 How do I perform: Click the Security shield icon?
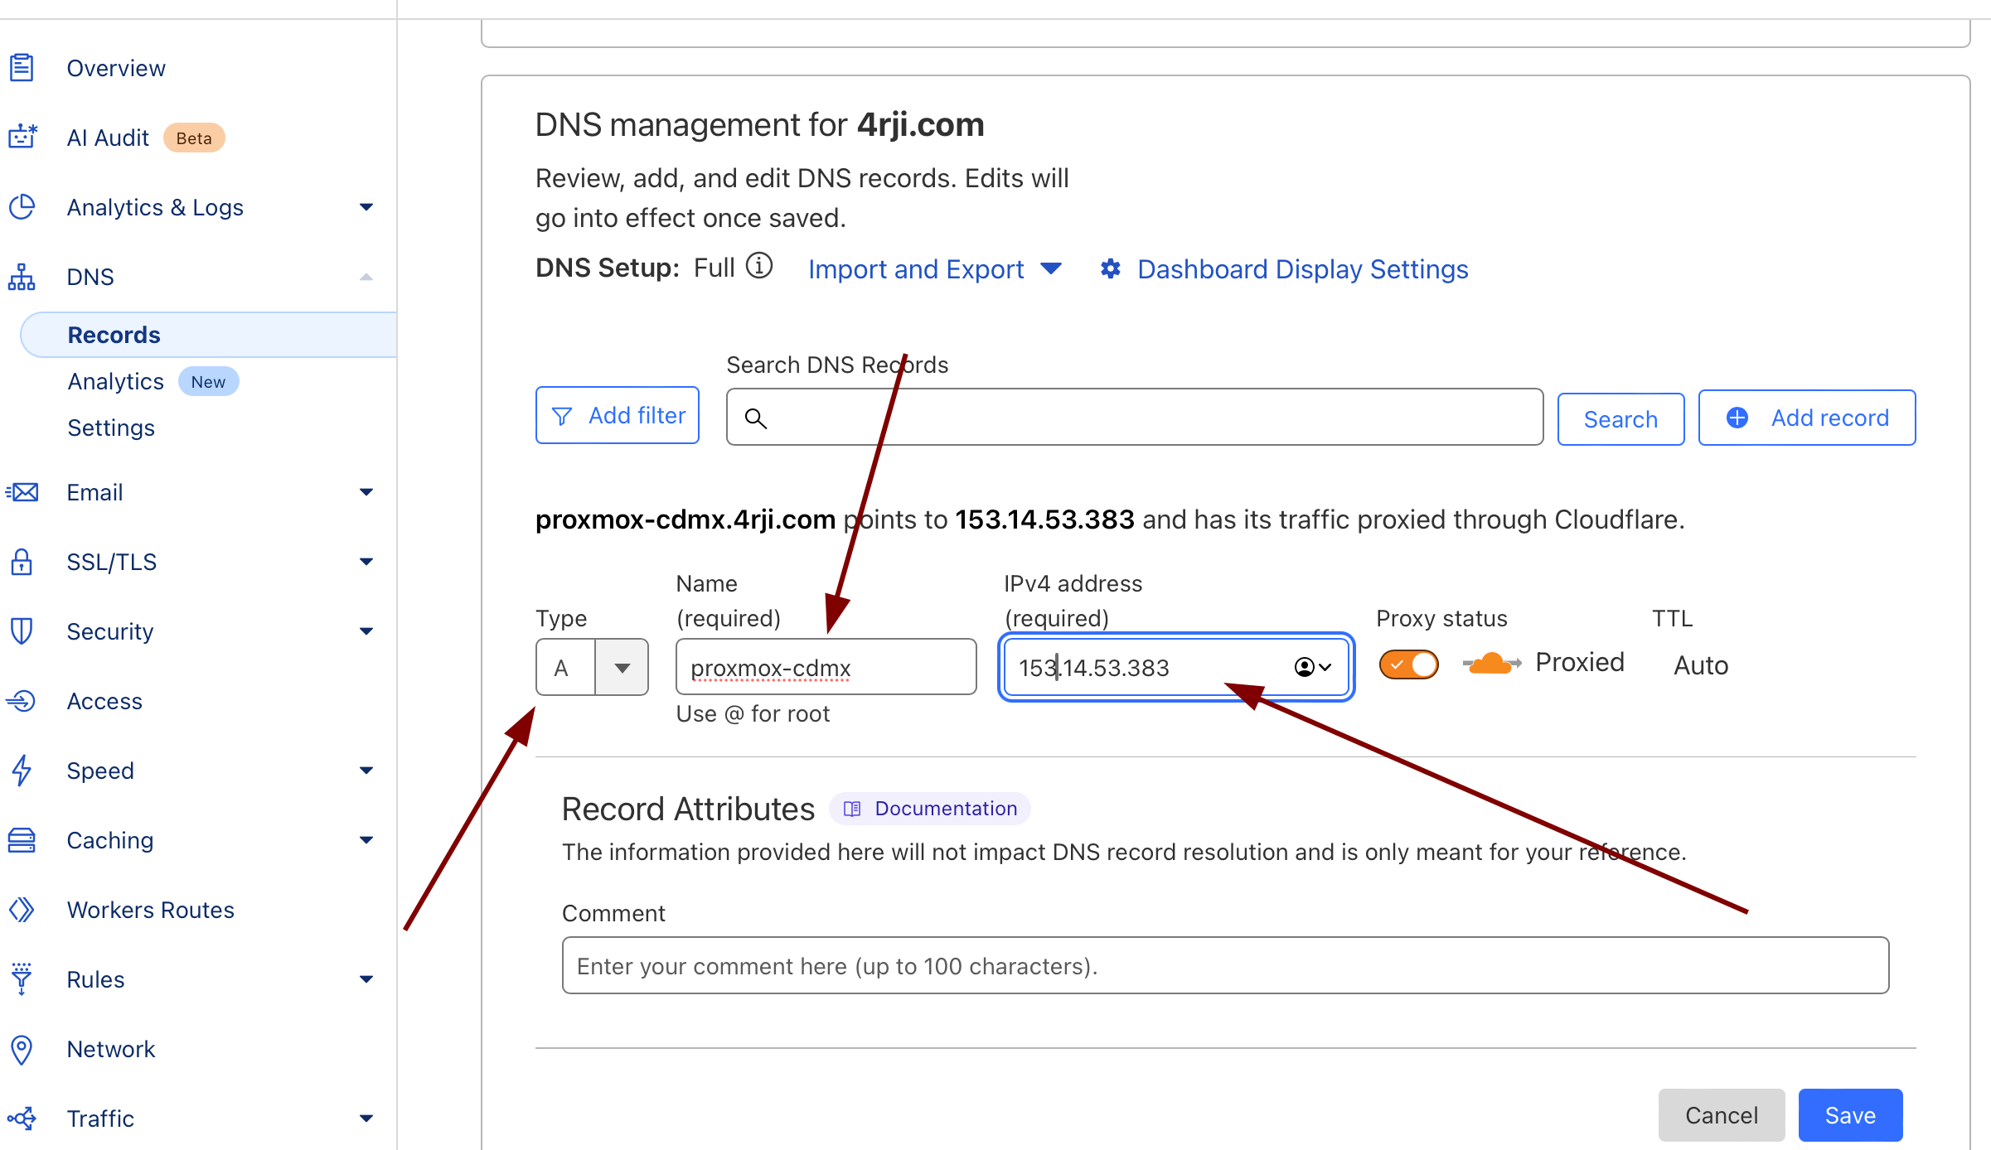coord(22,631)
